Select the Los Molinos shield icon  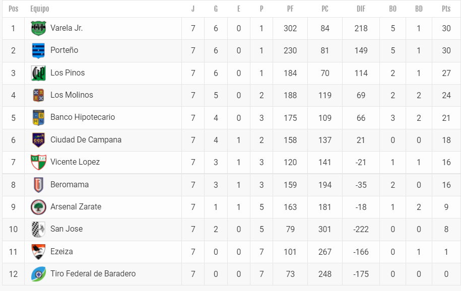tap(38, 95)
